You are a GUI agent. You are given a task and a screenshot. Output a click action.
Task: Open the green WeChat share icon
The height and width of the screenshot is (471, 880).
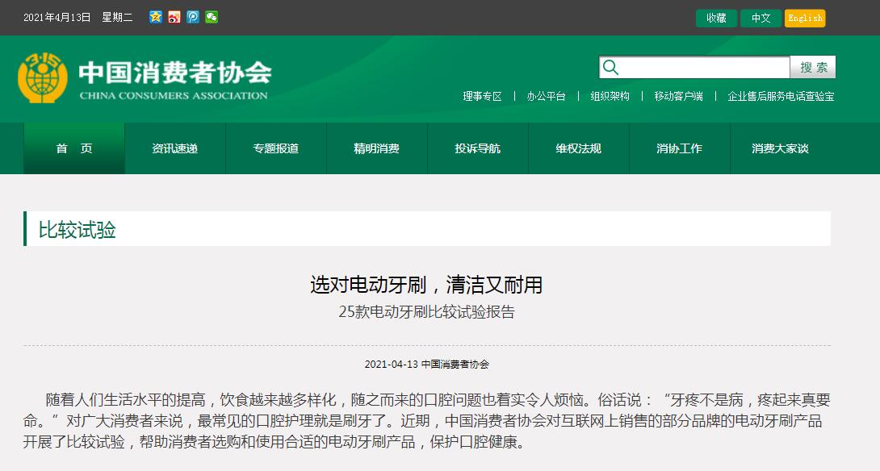211,18
